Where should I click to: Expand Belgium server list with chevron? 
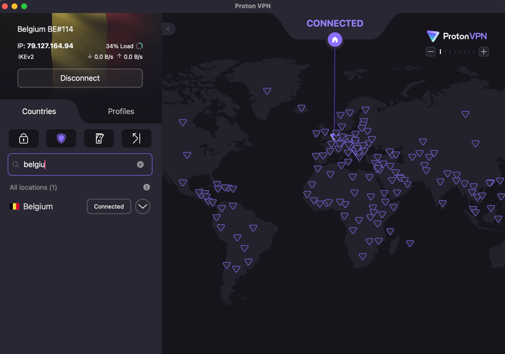pos(143,206)
